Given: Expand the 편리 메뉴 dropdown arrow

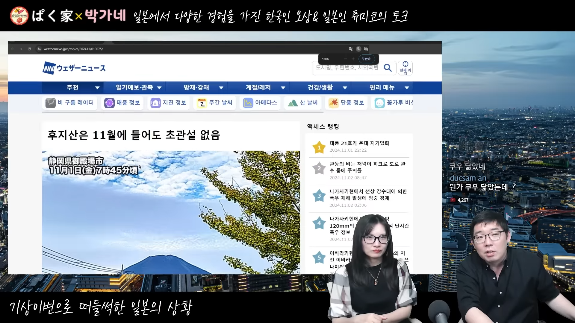Looking at the screenshot, I should tap(407, 88).
